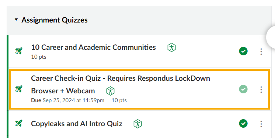Click rocket icon beside 10 Career and Academic Communities

18,51
